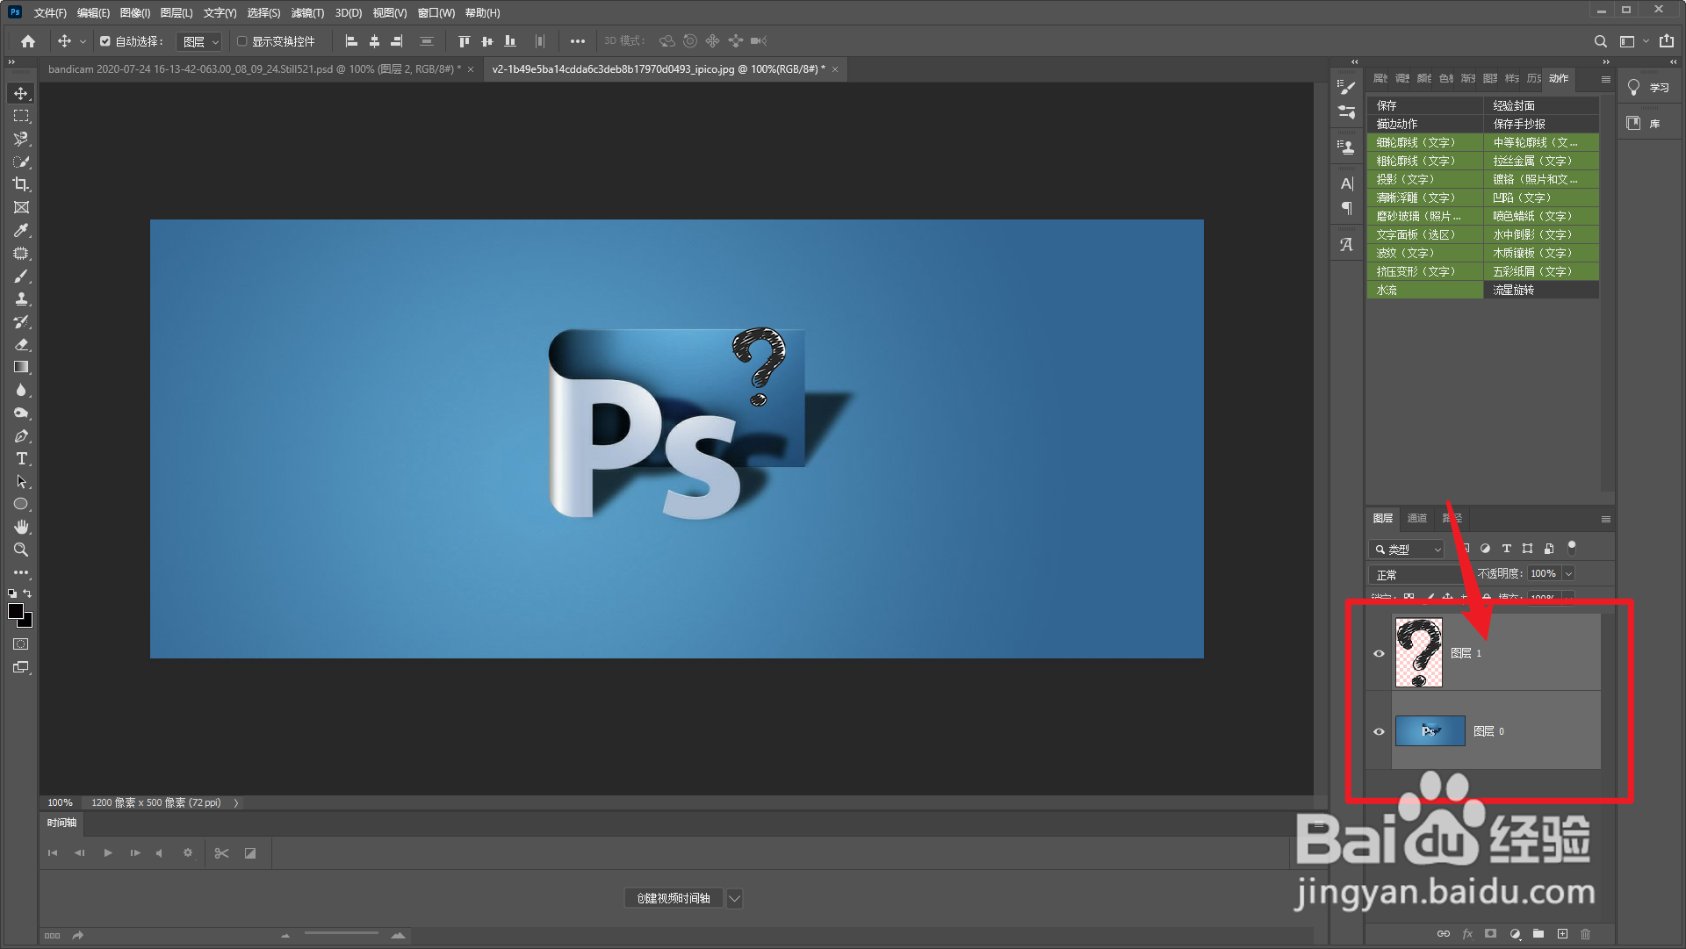1686x949 pixels.
Task: Click the foreground color swatch
Action: (x=16, y=612)
